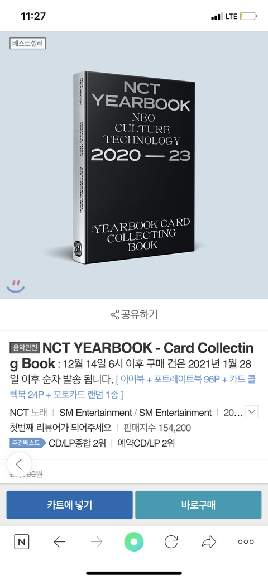Tap the browser share arrow icon
Screen dimensions: 268x580
click(x=209, y=542)
